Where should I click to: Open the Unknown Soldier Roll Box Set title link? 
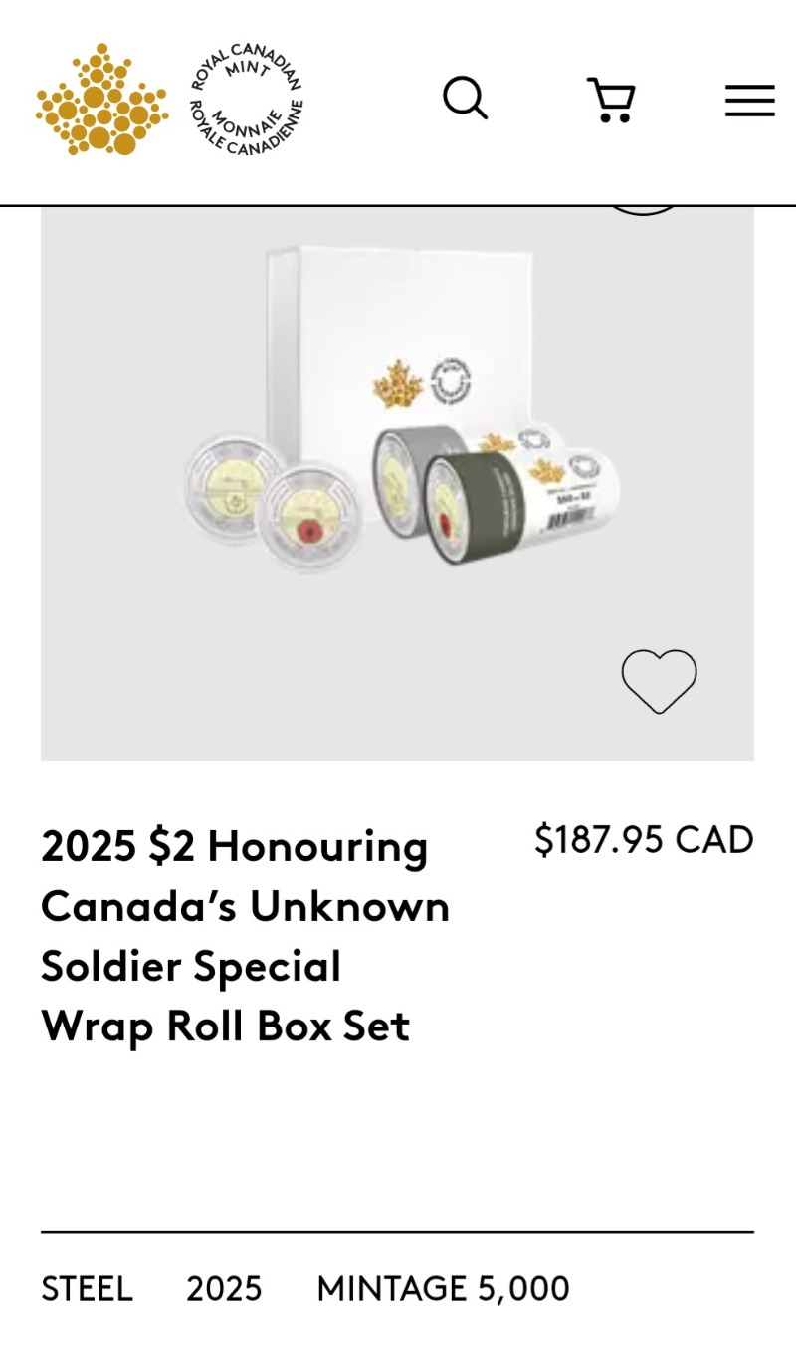click(245, 936)
